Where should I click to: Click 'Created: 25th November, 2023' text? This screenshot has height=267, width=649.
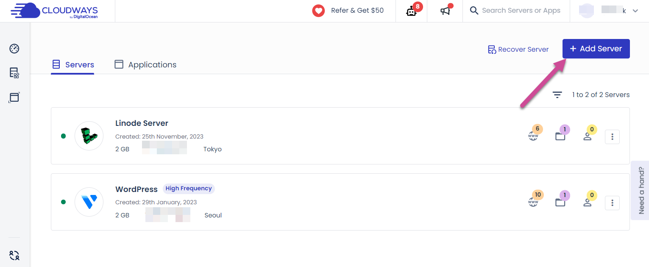[159, 136]
